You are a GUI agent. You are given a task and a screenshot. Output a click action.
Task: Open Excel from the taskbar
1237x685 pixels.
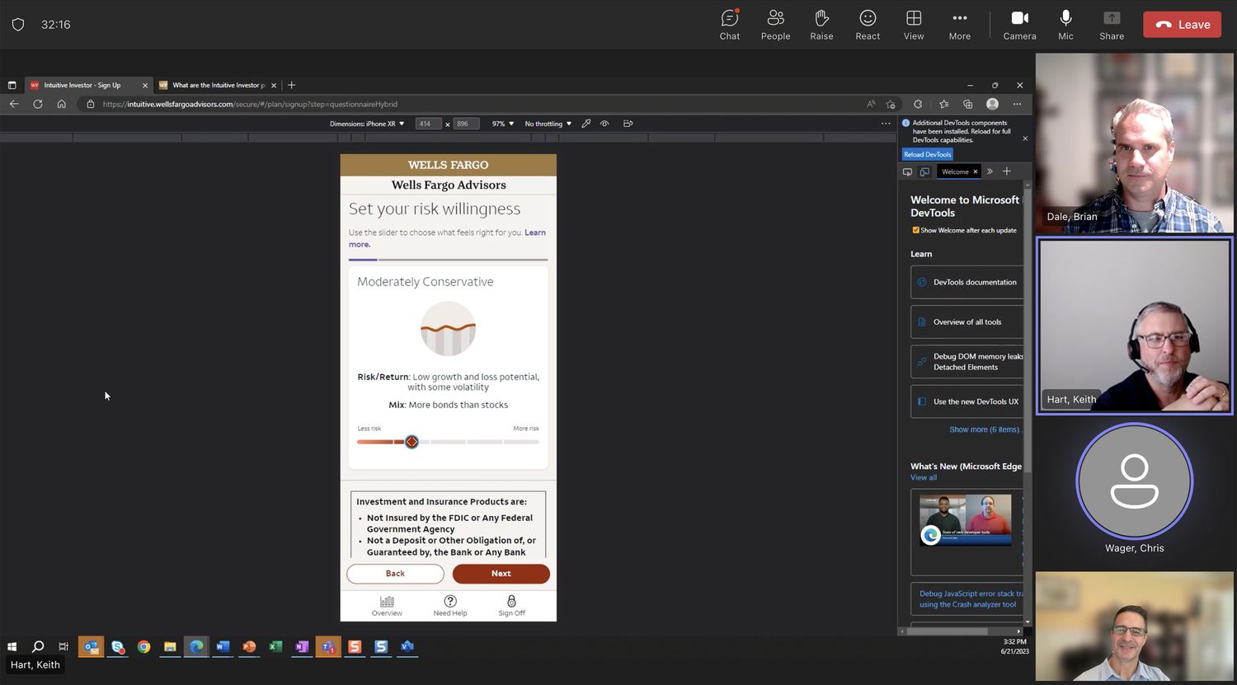coord(275,647)
